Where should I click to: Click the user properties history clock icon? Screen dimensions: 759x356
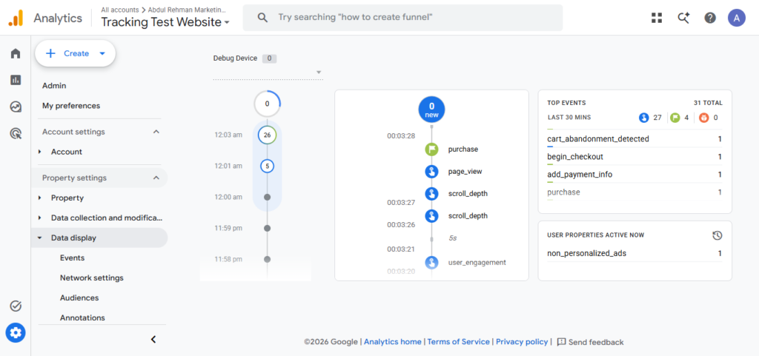coord(717,235)
